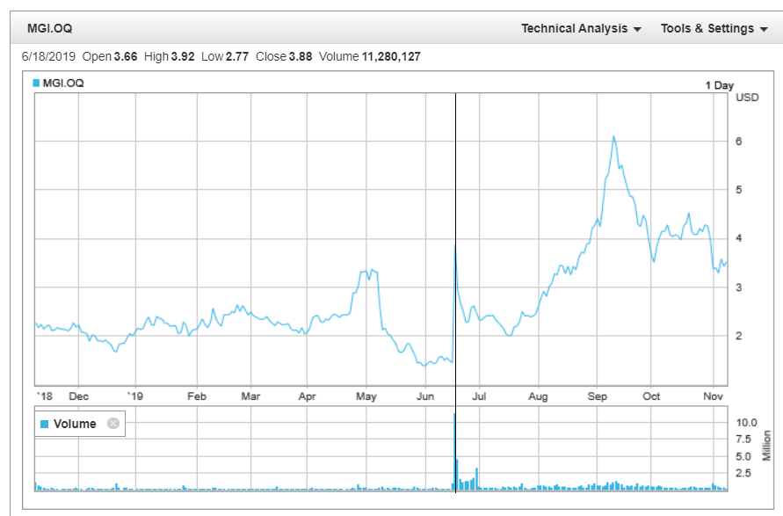
Task: Click the blue MGI.OQ series legend square
Action: (x=36, y=83)
